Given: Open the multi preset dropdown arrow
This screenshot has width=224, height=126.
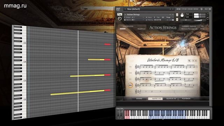Looking at the screenshot, I should [x=125, y=9].
